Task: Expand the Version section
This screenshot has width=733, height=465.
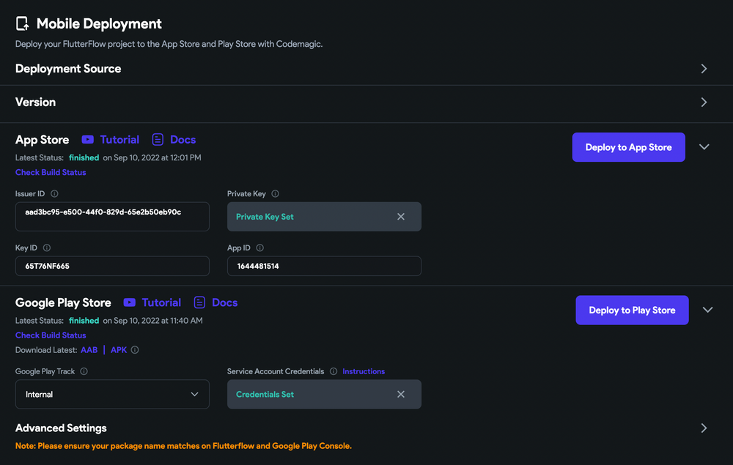Action: pyautogui.click(x=703, y=103)
